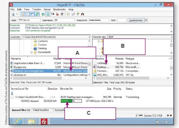Cancel the current operation icon
The width and height of the screenshot is (179, 128).
[x=53, y=14]
